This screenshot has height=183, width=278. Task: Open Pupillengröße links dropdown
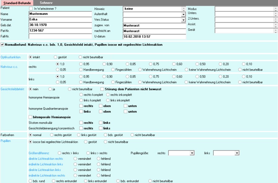point(237,153)
